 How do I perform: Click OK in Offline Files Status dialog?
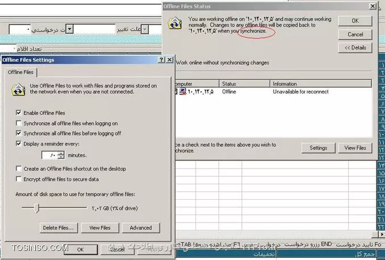(355, 21)
